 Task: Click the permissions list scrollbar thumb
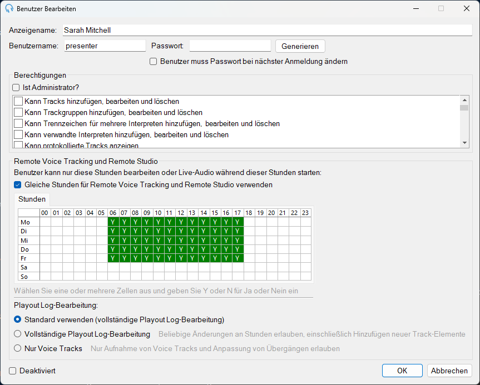click(464, 108)
